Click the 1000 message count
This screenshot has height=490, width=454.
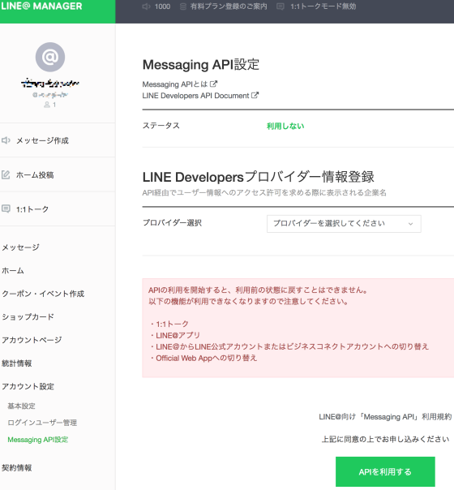[162, 6]
